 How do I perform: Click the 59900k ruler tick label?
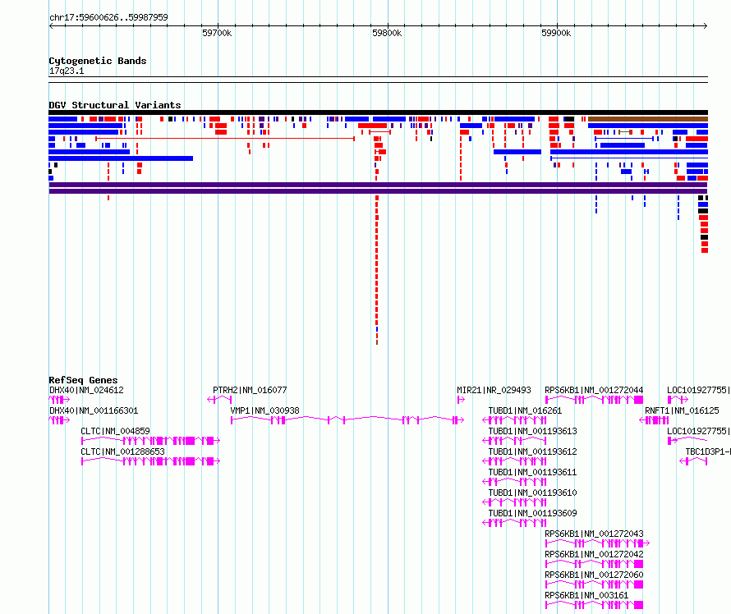556,33
